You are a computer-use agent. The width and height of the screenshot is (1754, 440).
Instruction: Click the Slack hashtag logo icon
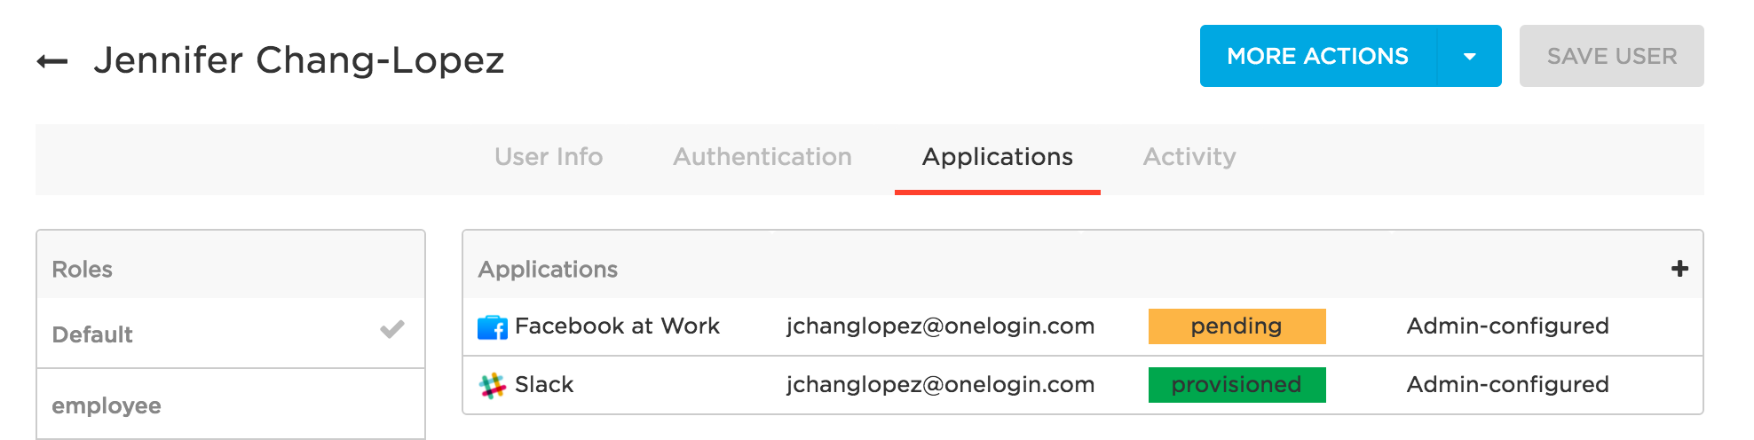pyautogui.click(x=493, y=385)
